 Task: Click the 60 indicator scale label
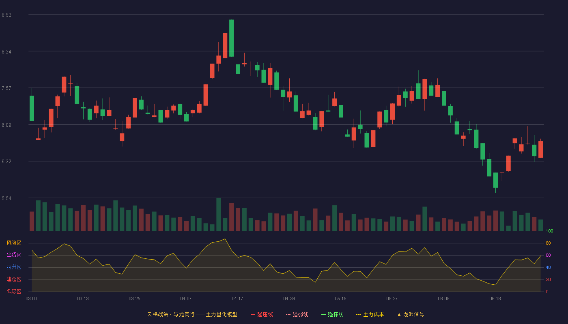[x=548, y=256]
